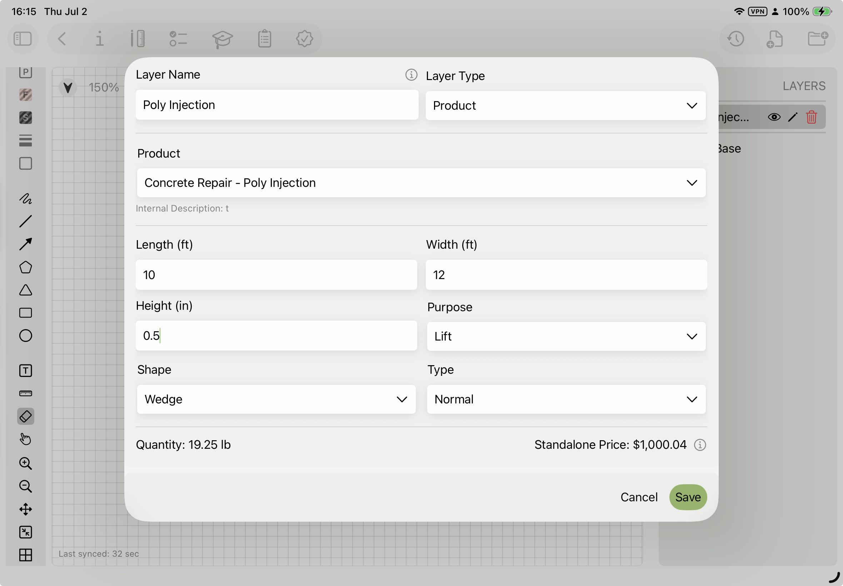Go back with the chevron arrow
Viewport: 843px width, 586px height.
coord(62,39)
